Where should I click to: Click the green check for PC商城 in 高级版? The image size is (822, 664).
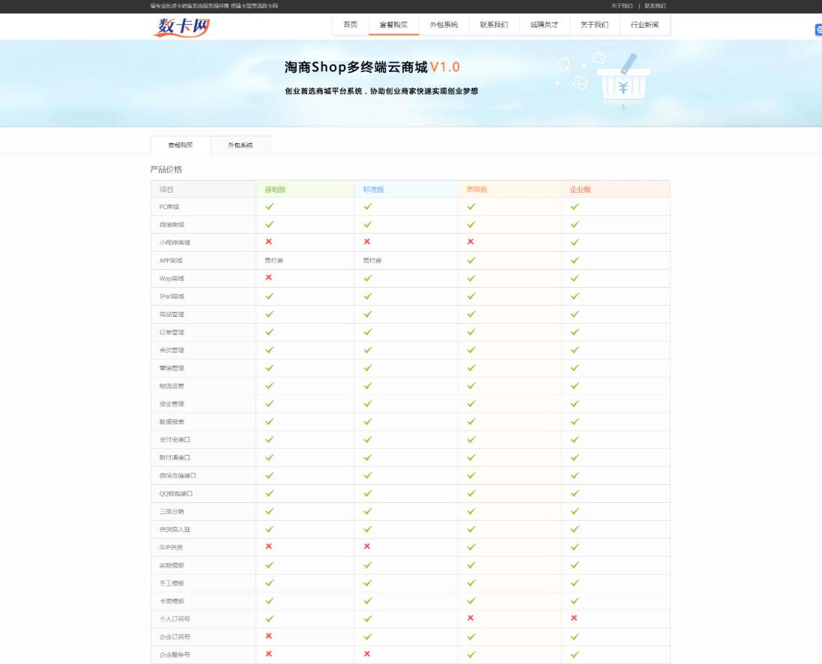[471, 206]
